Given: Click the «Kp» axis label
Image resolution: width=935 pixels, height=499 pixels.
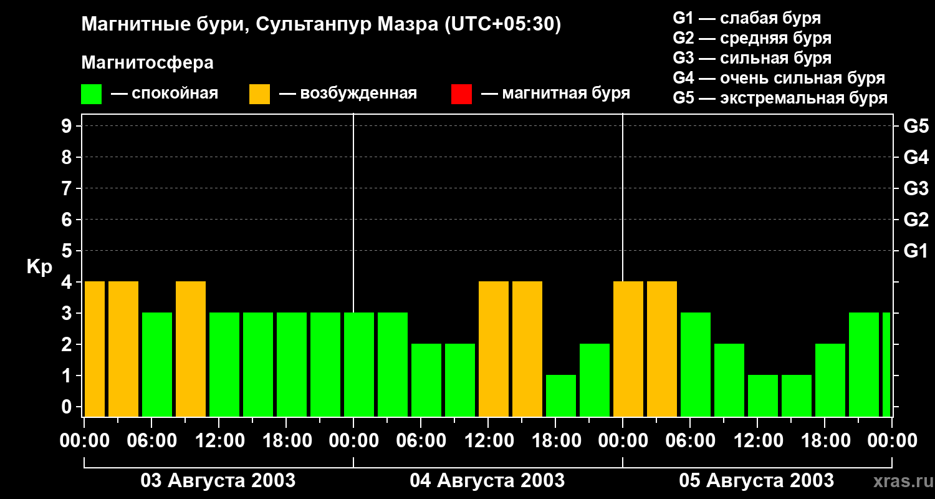Looking at the screenshot, I should coord(39,267).
